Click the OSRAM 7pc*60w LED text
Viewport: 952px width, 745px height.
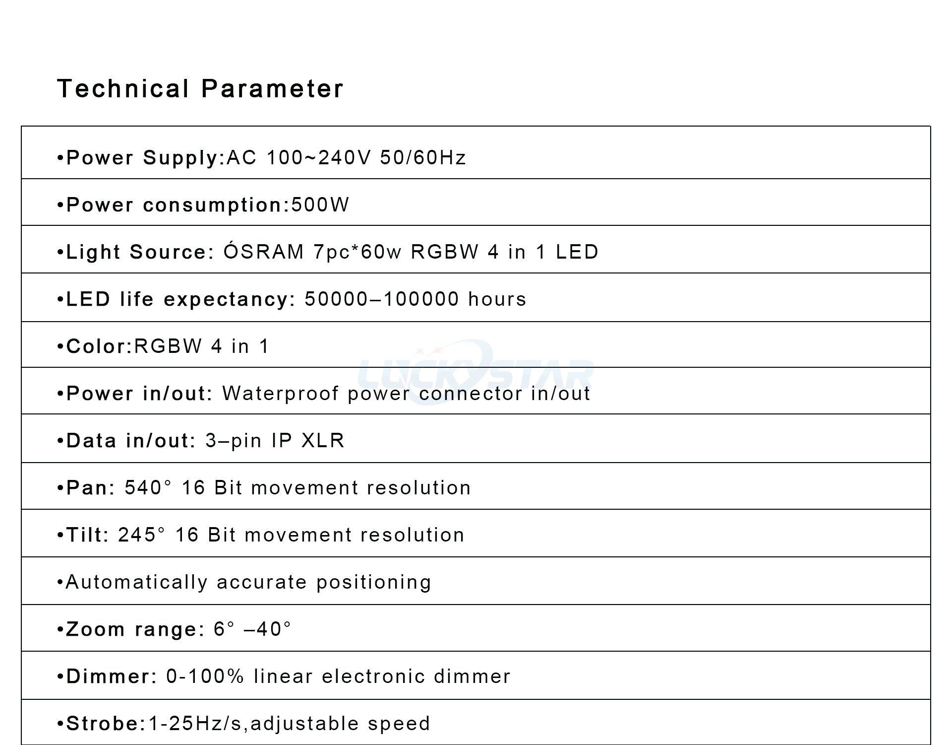pos(411,252)
